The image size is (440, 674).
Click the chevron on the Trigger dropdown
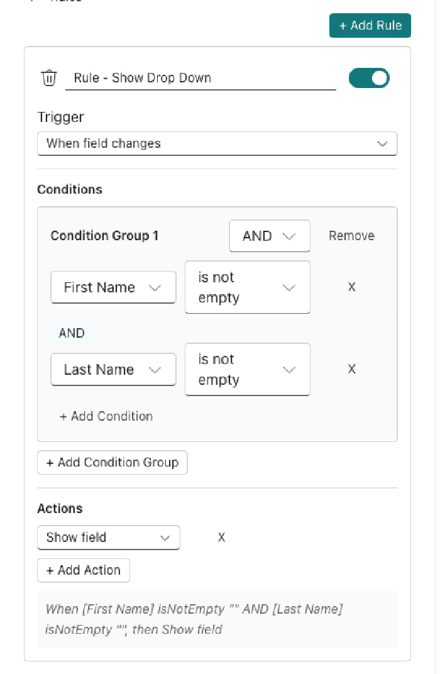click(x=383, y=144)
